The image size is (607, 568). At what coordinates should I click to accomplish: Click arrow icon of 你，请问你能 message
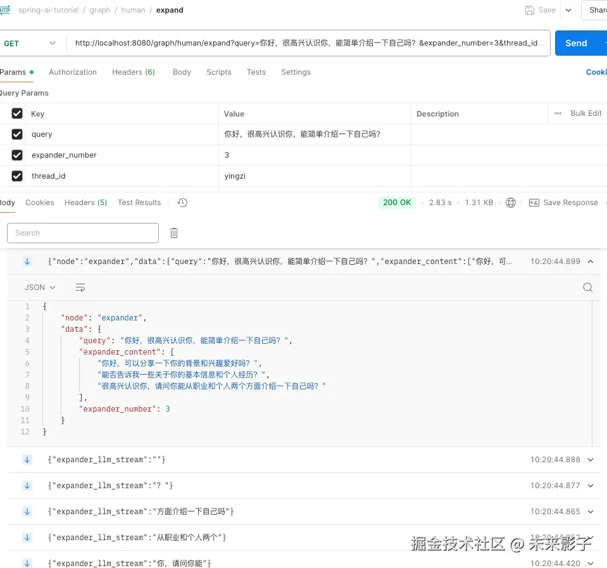pyautogui.click(x=27, y=564)
